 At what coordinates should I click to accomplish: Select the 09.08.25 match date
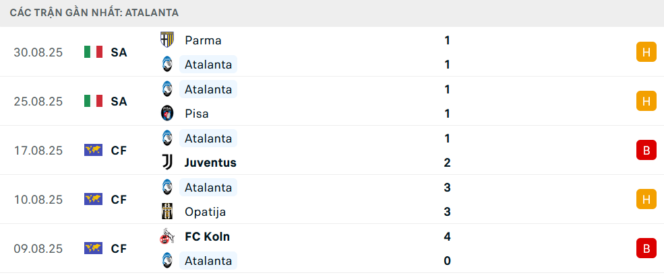coord(38,249)
